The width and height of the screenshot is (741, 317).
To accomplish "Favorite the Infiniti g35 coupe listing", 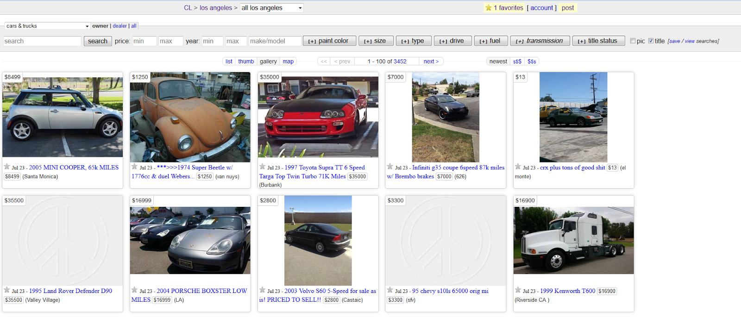I will pos(390,167).
